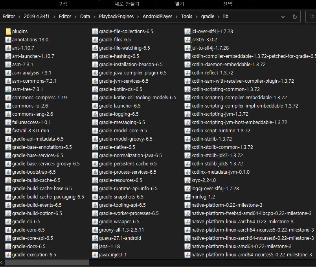Jump to PlaybackEngines in address path
The image size is (316, 267).
(x=116, y=17)
